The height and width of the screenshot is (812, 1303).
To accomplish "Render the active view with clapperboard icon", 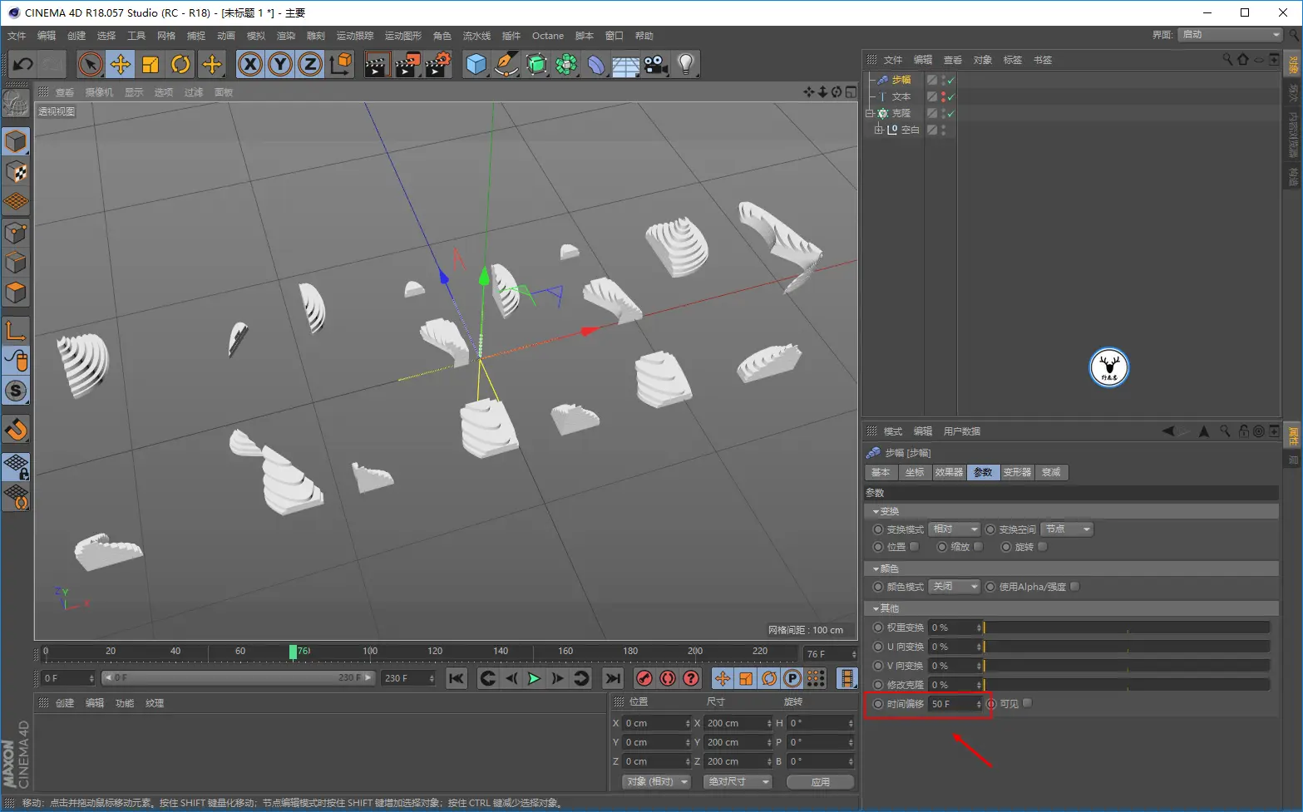I will pos(377,64).
